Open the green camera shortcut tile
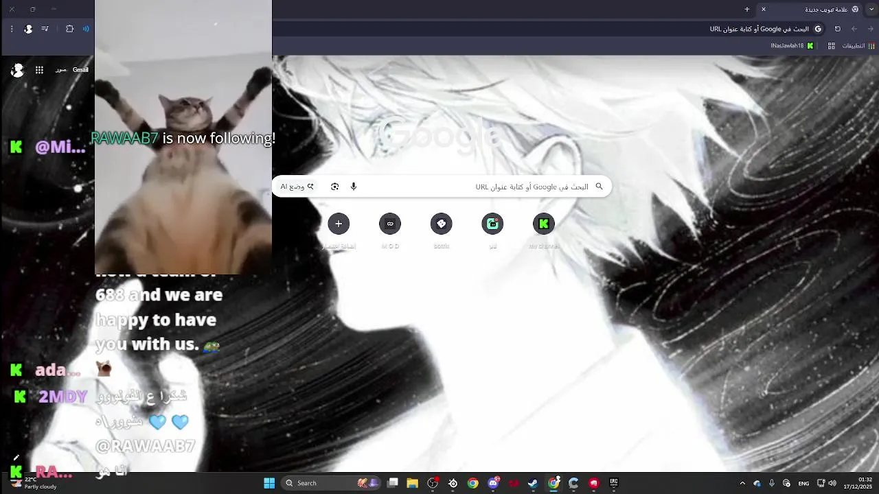The height and width of the screenshot is (494, 879). pyautogui.click(x=492, y=224)
